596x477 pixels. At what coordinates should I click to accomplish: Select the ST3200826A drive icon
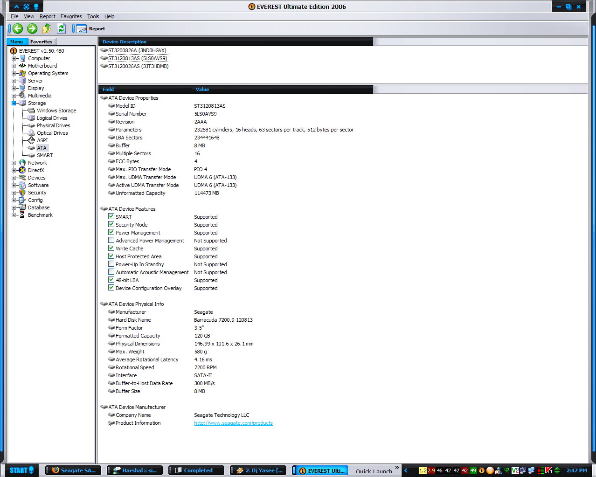click(x=104, y=50)
